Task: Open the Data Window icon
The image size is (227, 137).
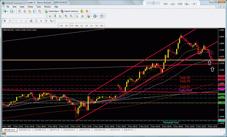Action: (25, 11)
